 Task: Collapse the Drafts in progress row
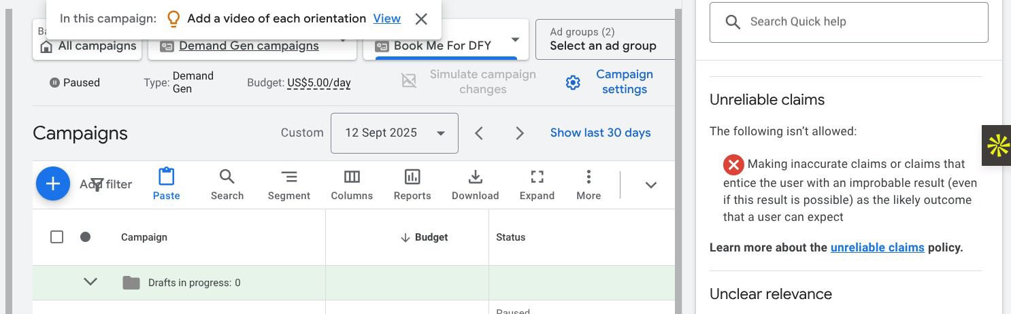[90, 282]
